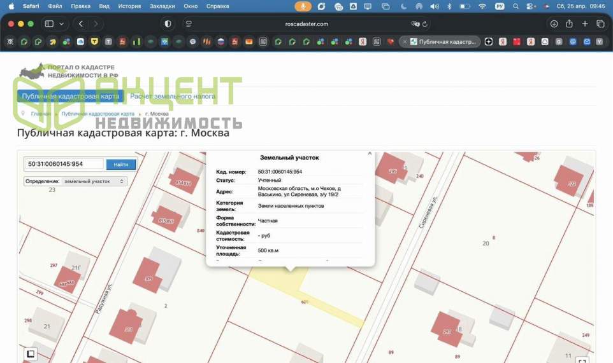Close the Земельный участок popup

(370, 153)
